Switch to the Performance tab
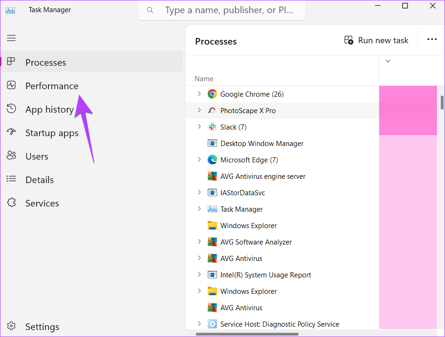The height and width of the screenshot is (337, 445). coord(52,86)
